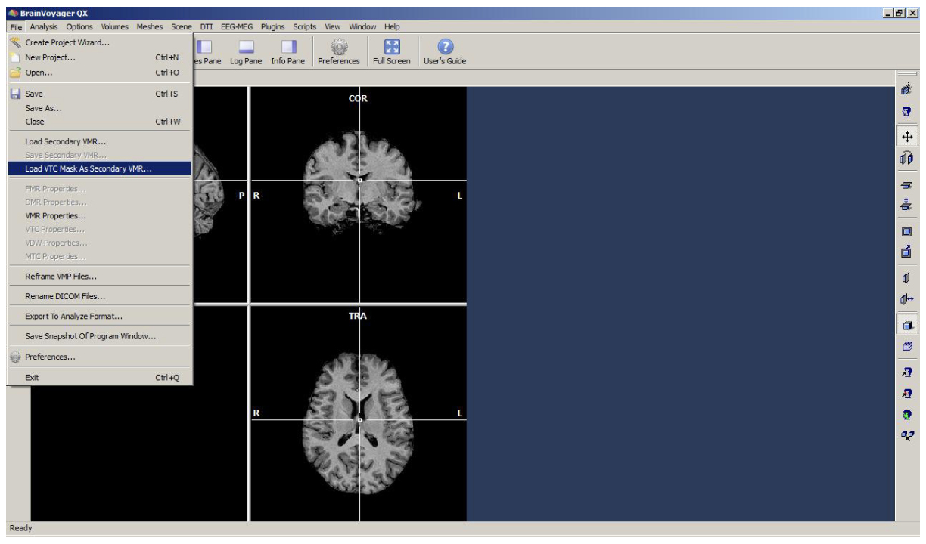
Task: Choose Save As... in the File menu
Action: 100,107
